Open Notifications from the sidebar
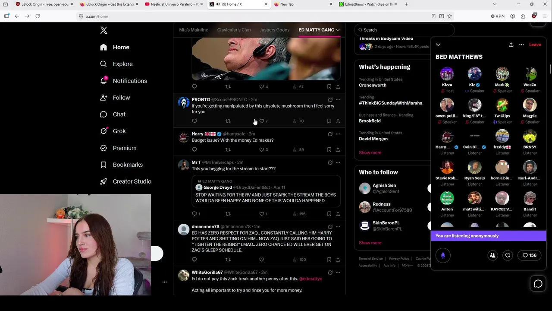The image size is (552, 311). coord(123,81)
